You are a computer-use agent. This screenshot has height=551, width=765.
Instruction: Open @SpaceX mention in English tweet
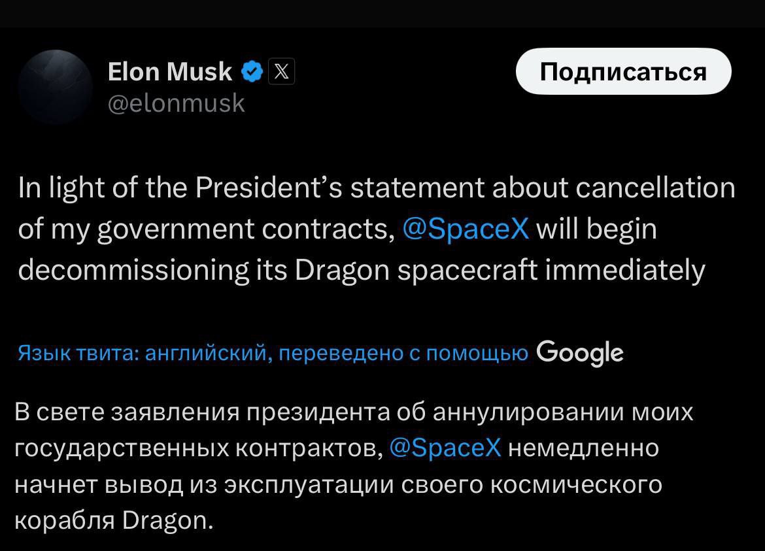click(x=466, y=229)
